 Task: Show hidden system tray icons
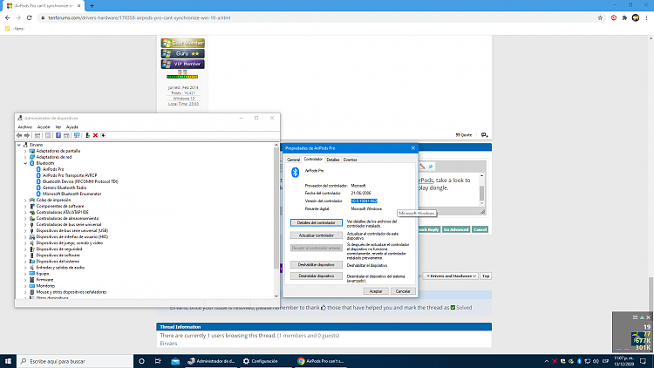(547, 361)
